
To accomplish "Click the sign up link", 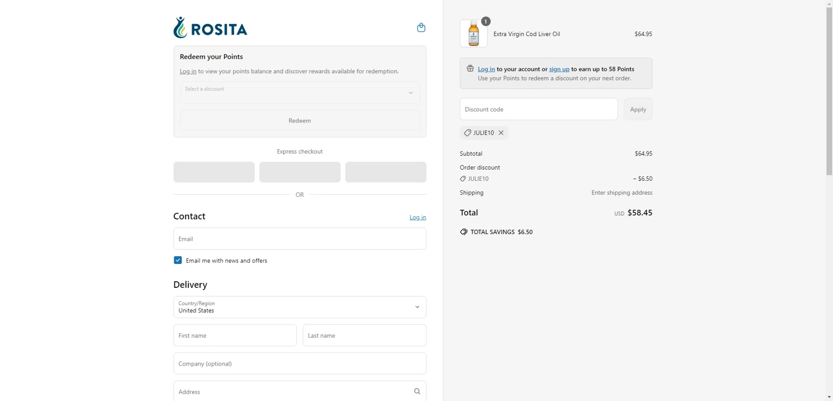I will 559,69.
